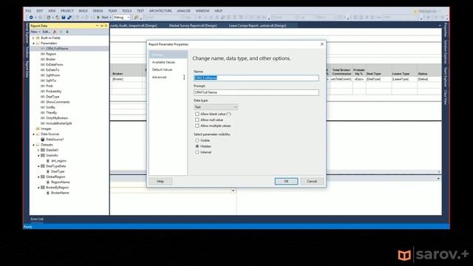Collapse the BrokerByRegion dataset node

point(38,188)
